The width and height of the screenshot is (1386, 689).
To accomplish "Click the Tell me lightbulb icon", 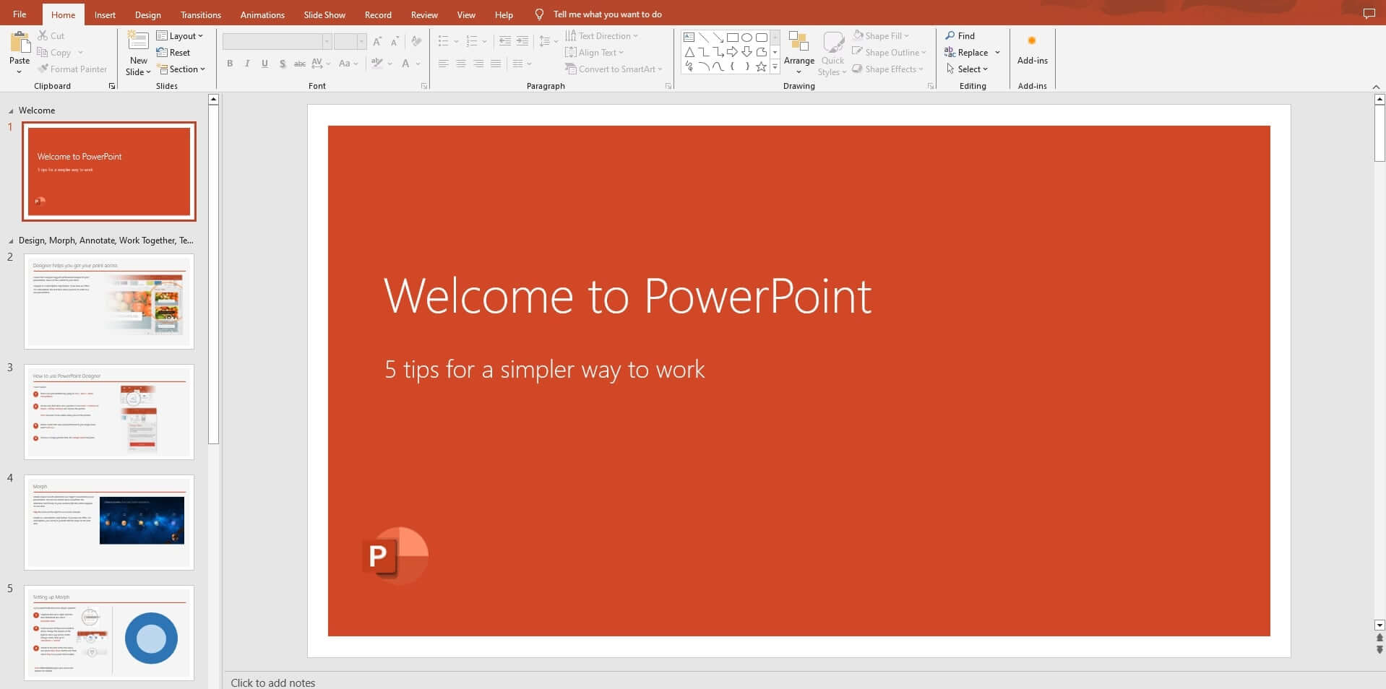I will coord(539,14).
